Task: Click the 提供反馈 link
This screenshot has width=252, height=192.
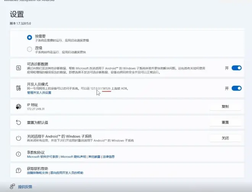Action: point(25,187)
